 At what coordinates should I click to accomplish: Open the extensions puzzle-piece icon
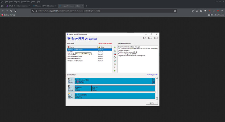[x=201, y=11]
